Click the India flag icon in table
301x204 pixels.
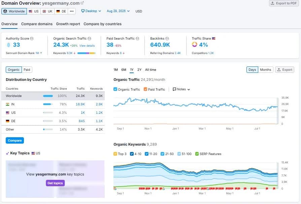(7, 104)
